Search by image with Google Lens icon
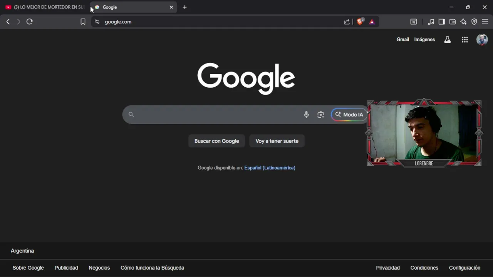This screenshot has width=493, height=277. pyautogui.click(x=321, y=115)
